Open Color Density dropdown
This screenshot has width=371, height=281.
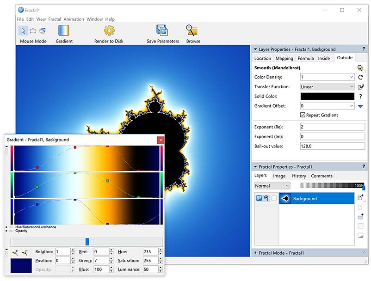(x=352, y=77)
